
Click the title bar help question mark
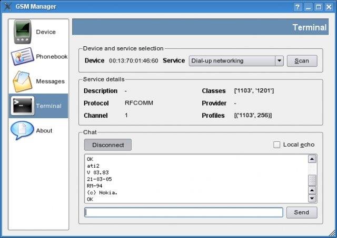coord(298,7)
